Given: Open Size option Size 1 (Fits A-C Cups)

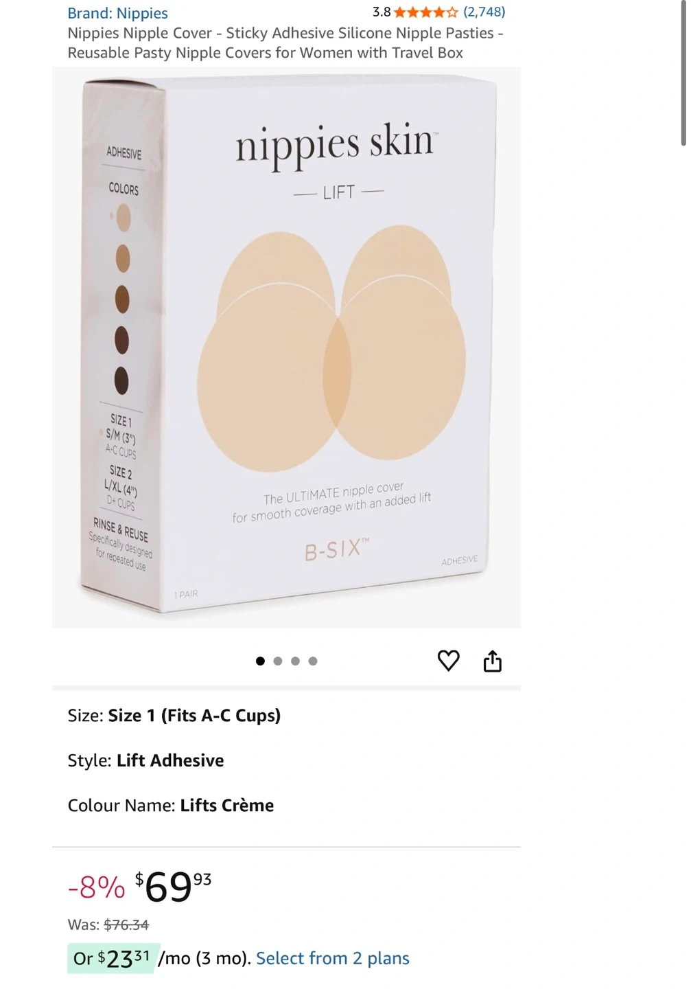Looking at the screenshot, I should coord(174,716).
